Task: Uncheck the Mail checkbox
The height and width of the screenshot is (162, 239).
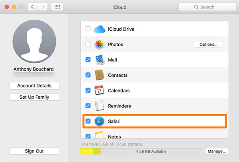Action: pyautogui.click(x=88, y=60)
